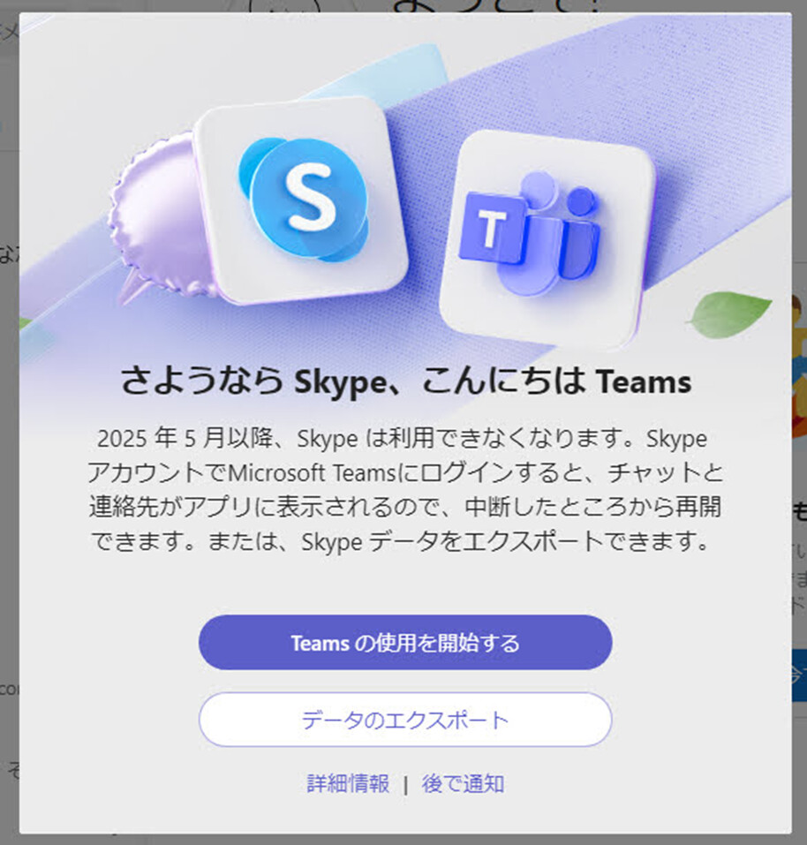Image resolution: width=807 pixels, height=845 pixels.
Task: Click the dimmed blue button behind dialog's right edge
Action: (799, 675)
